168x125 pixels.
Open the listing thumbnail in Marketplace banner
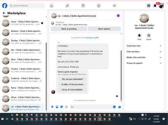[52, 23]
